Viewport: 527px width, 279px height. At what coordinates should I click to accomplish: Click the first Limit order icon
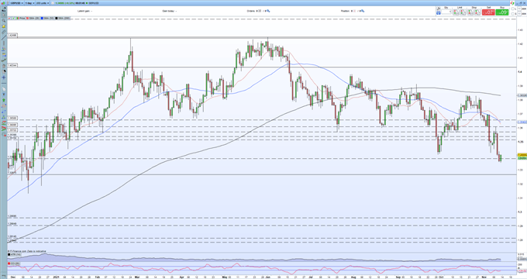(x=456, y=12)
